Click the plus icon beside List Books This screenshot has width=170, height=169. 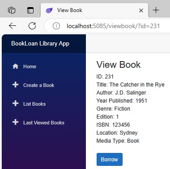coord(15,103)
